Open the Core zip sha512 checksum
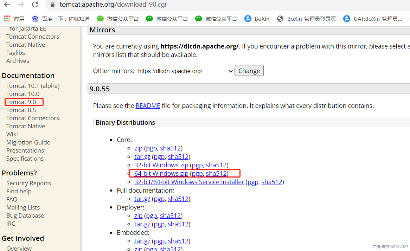 [170, 148]
